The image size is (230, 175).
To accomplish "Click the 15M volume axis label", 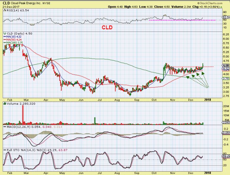I will [226, 111].
